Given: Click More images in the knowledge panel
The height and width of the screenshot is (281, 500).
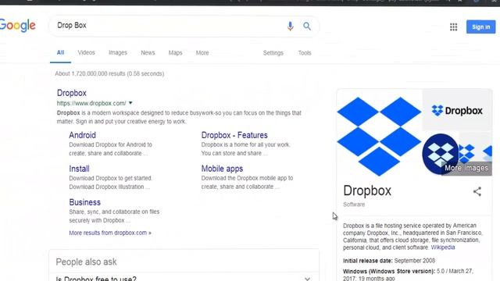Looking at the screenshot, I should (x=466, y=168).
